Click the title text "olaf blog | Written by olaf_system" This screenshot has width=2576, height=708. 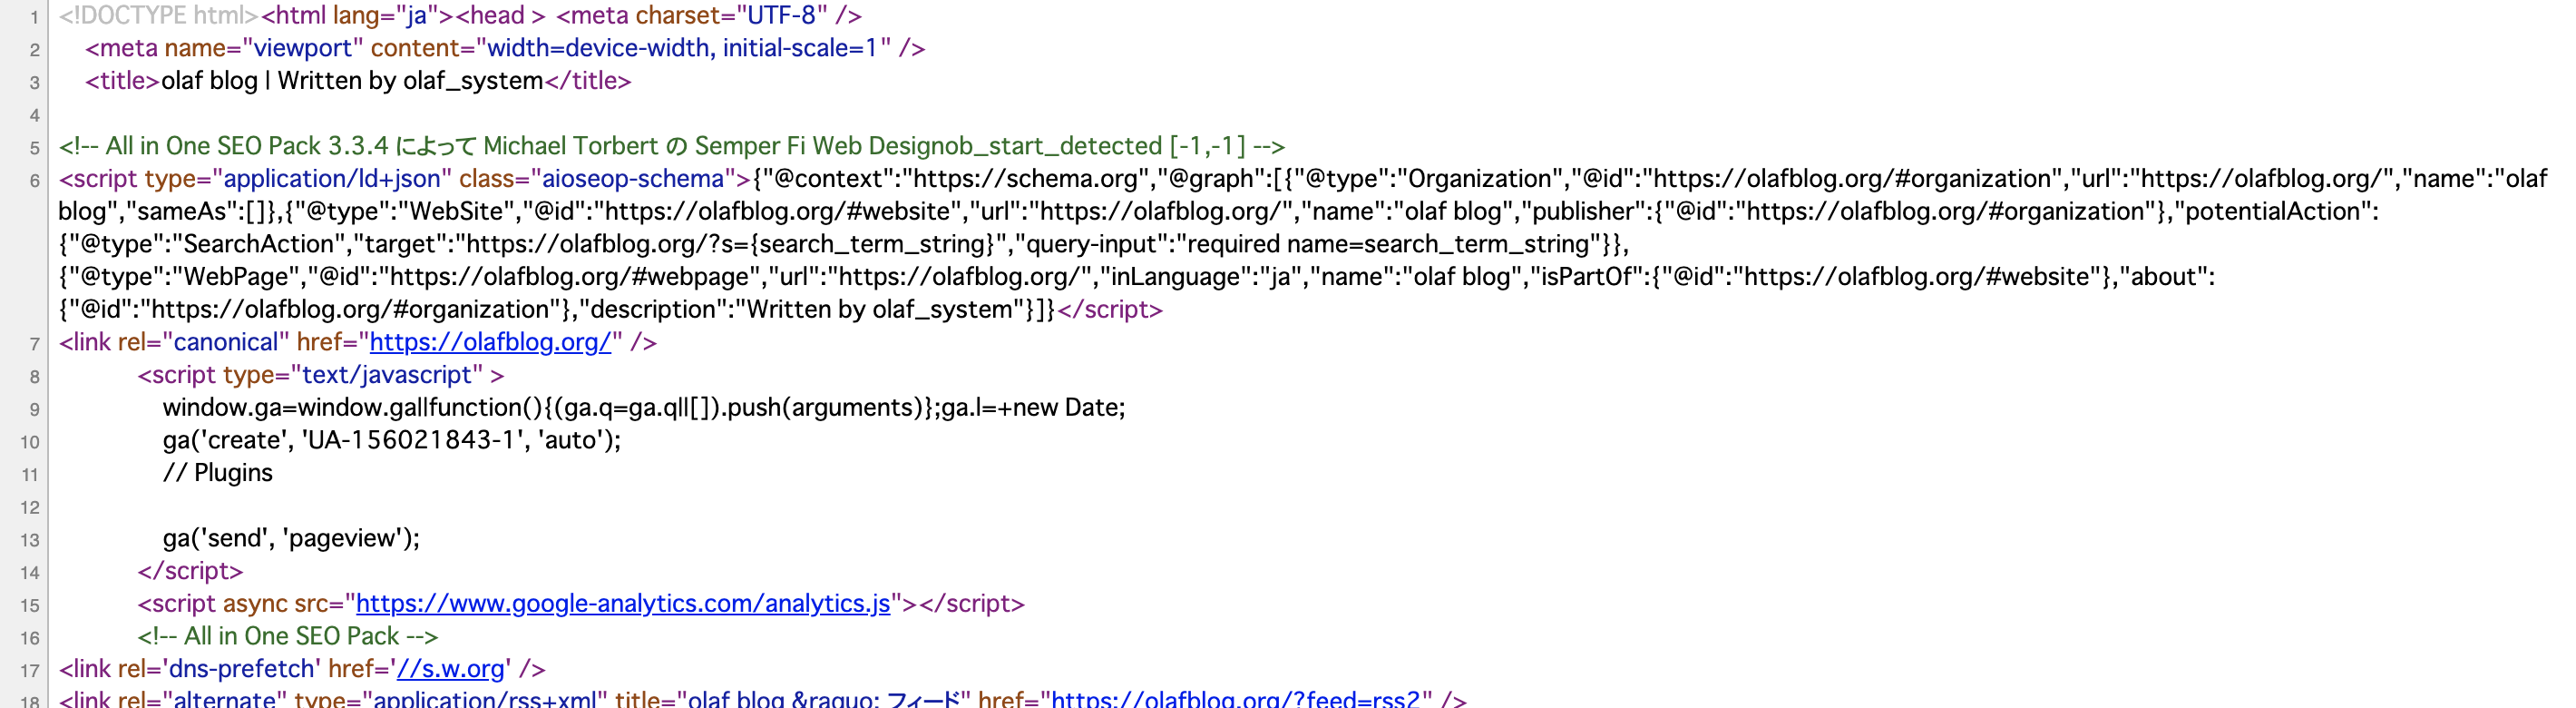pyautogui.click(x=352, y=81)
